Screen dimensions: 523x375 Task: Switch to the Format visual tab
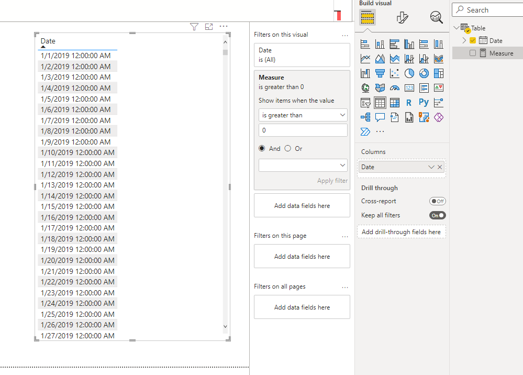tap(402, 17)
